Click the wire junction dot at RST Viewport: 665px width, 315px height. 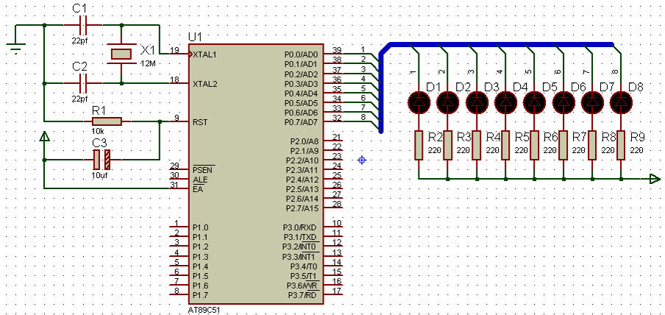click(x=160, y=122)
